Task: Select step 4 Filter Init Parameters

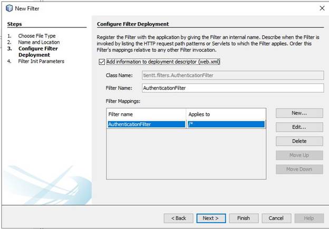Action: [41, 61]
